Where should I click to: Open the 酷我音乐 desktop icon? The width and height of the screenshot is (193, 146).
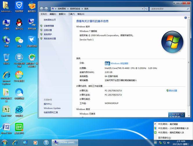(x=32, y=7)
